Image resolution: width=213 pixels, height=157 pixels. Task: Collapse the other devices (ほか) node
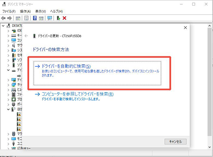8,109
